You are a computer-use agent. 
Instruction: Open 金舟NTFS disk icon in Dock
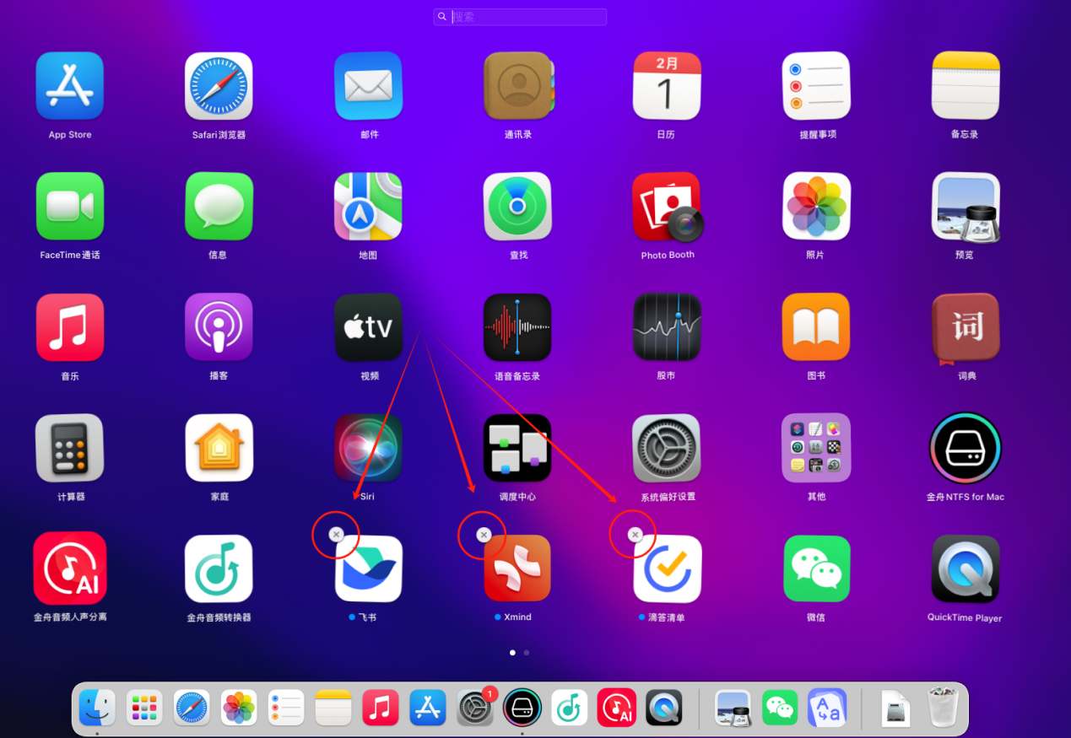[x=522, y=708]
